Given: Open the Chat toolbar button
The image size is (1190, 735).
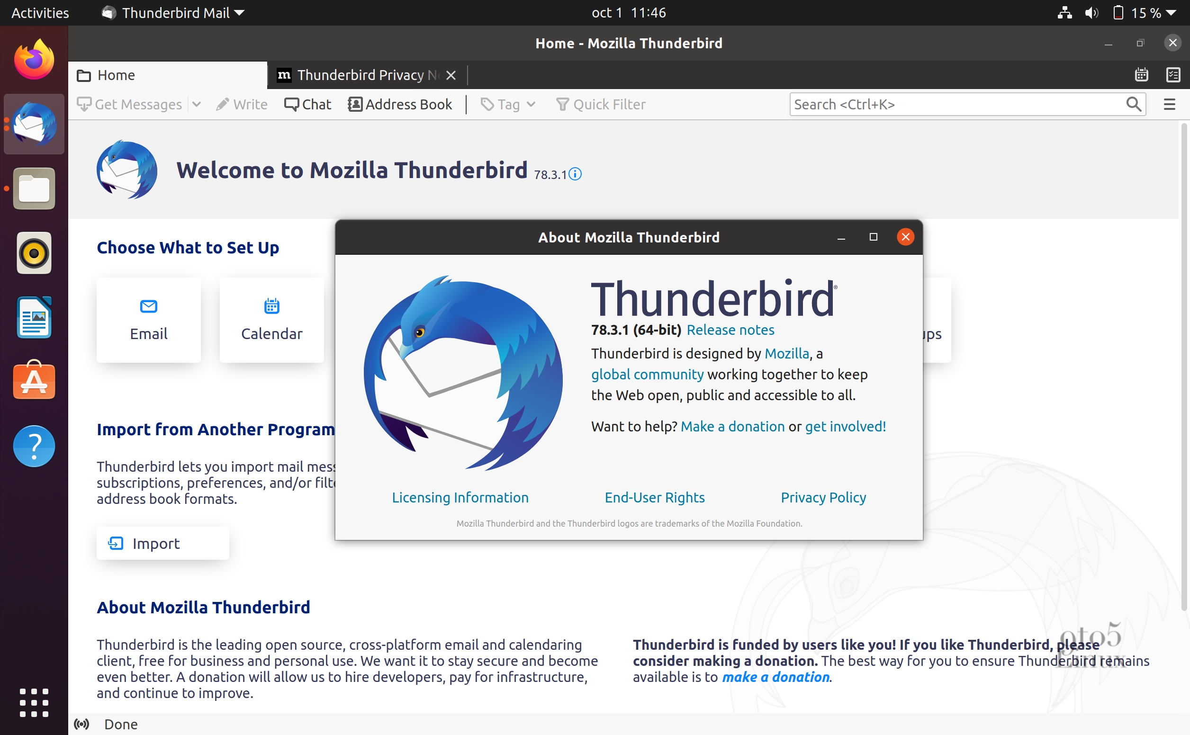Looking at the screenshot, I should (x=307, y=105).
